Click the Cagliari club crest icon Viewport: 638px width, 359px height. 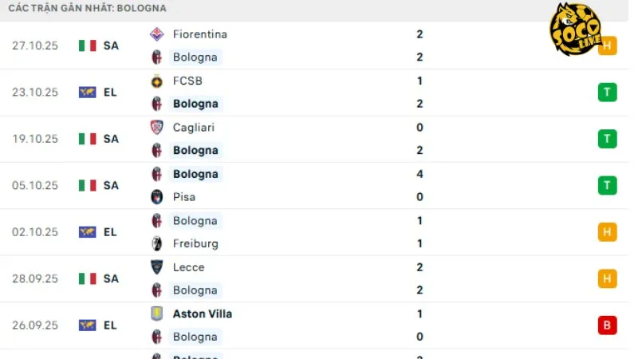pyautogui.click(x=156, y=128)
